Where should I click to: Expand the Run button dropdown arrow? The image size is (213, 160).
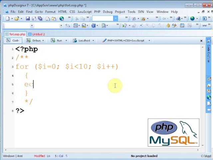[66, 41]
